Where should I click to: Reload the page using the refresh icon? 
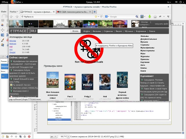click(101, 17)
